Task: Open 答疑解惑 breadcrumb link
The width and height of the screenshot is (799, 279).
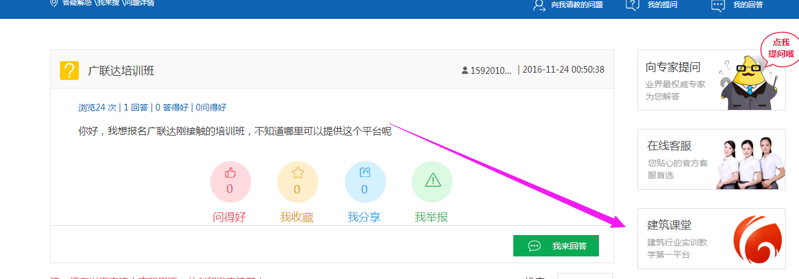Action: pos(76,3)
